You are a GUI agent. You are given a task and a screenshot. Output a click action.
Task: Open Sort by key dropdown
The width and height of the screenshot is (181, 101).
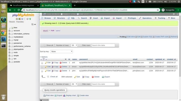(62, 52)
